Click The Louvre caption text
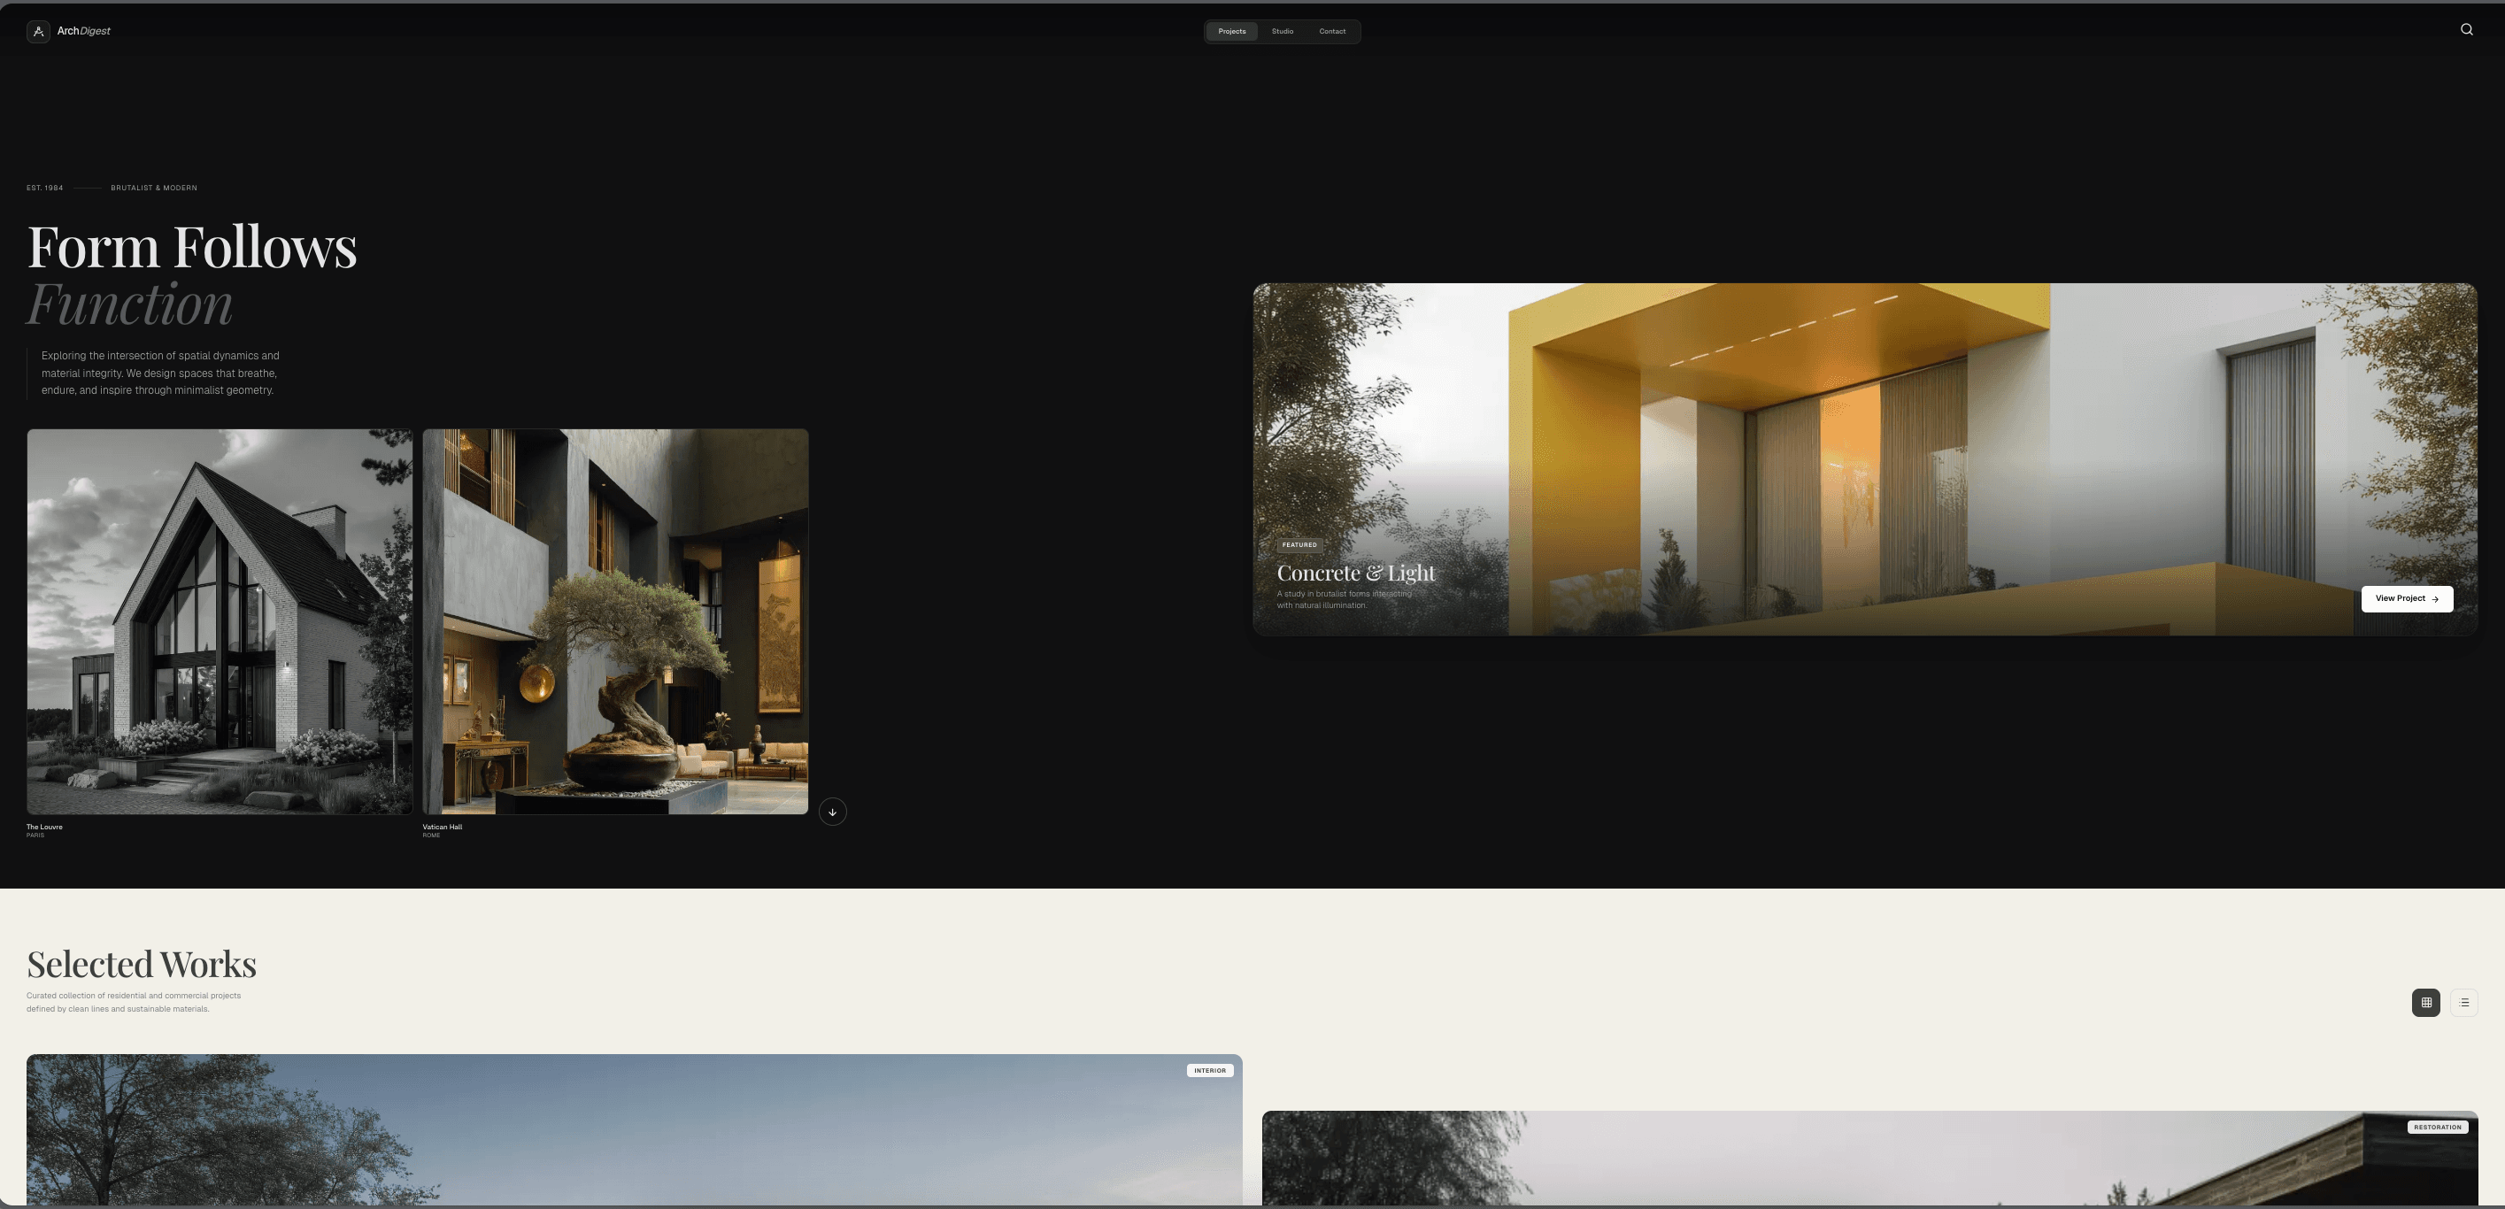This screenshot has height=1209, width=2505. (x=45, y=827)
